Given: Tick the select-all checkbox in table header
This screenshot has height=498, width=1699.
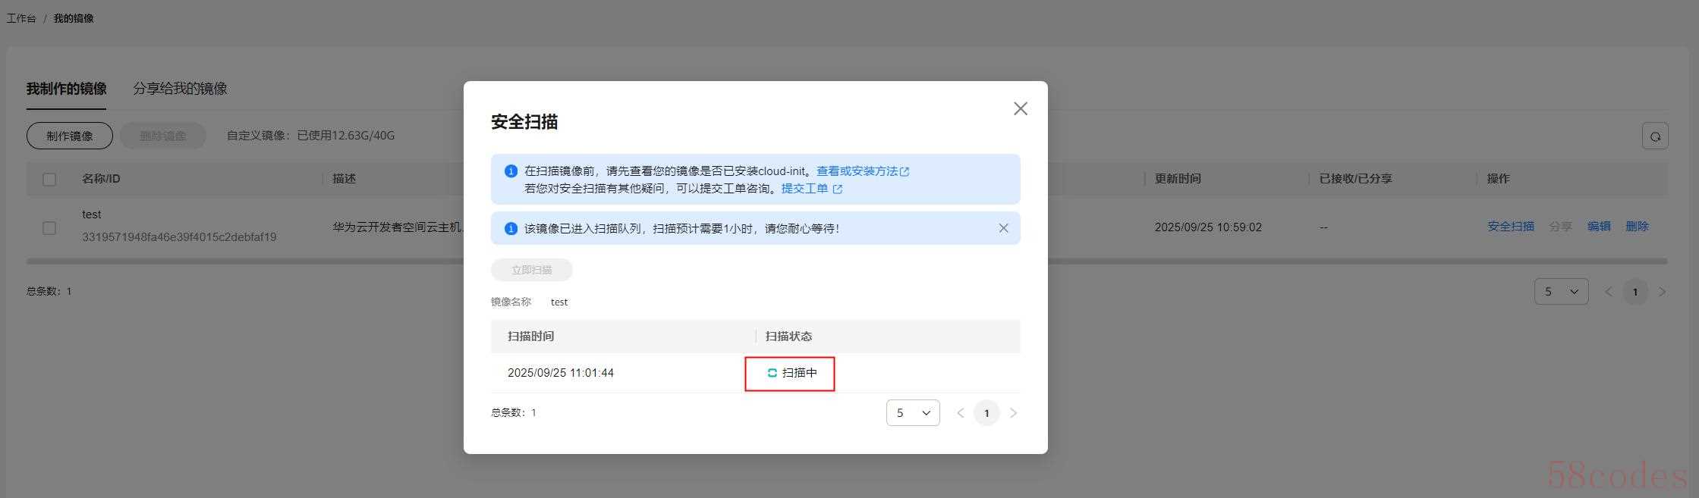Looking at the screenshot, I should click(x=49, y=180).
